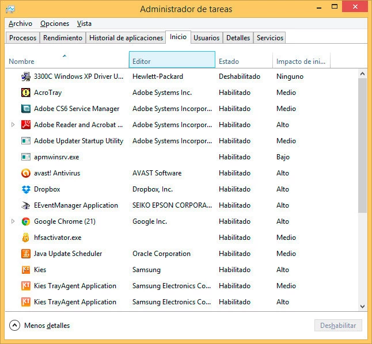This screenshot has width=372, height=344.
Task: Click the Google Chrome icon
Action: (26, 221)
